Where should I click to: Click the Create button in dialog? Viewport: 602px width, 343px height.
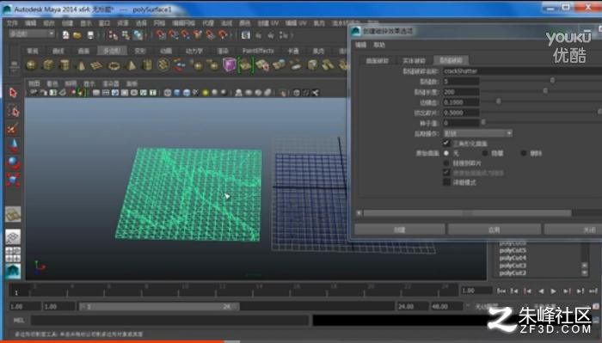pos(399,230)
